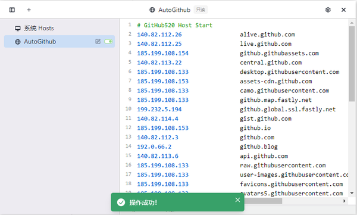The image size is (357, 215).
Task: Click the vertical scrollbar down arrow
Action: 352,193
